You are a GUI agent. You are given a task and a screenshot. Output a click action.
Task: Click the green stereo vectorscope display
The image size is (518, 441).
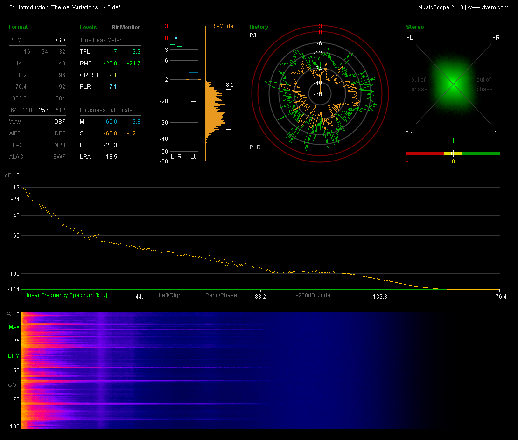(x=453, y=84)
